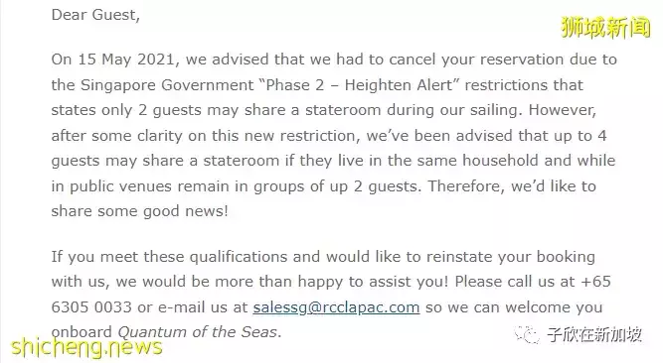663x363 pixels.
Task: Click the word "However," ending the third line
Action: click(x=563, y=110)
